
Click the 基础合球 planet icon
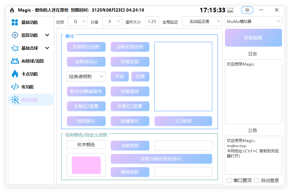click(x=15, y=48)
